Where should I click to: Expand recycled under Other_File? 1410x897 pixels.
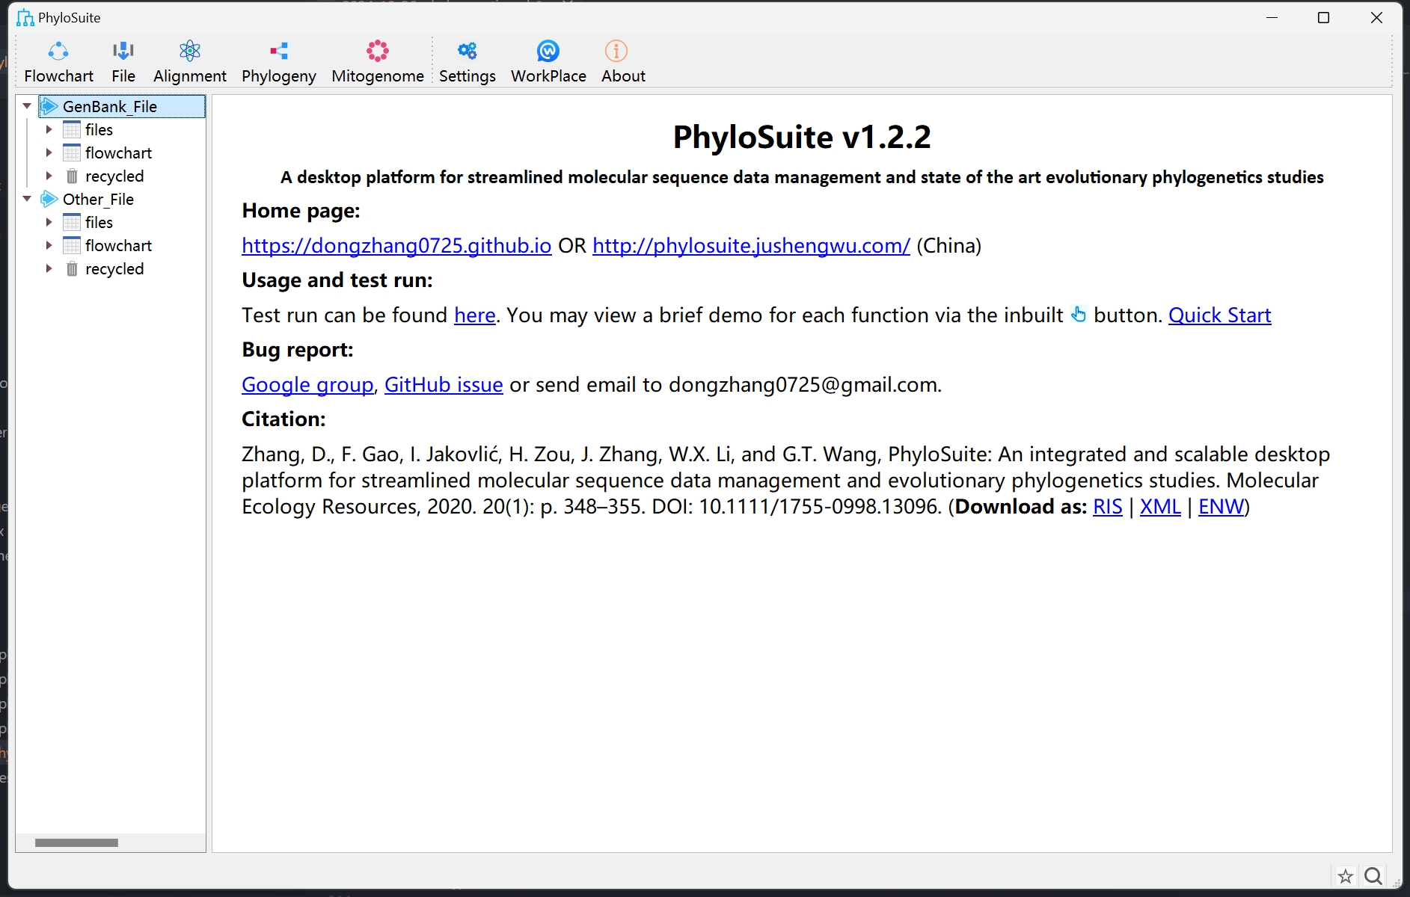pos(49,269)
